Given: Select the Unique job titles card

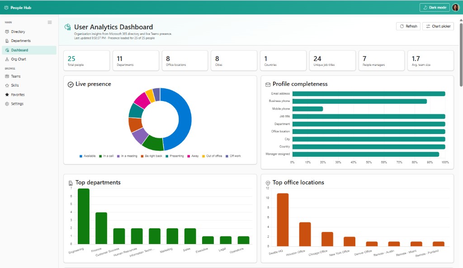Looking at the screenshot, I should (x=332, y=60).
